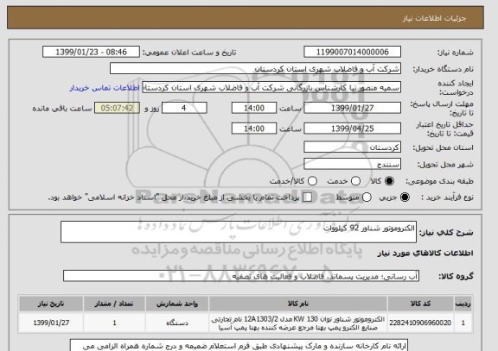Click the note text about ارائه نام کارخانه سازنده
498x351 pixels.
(239, 346)
